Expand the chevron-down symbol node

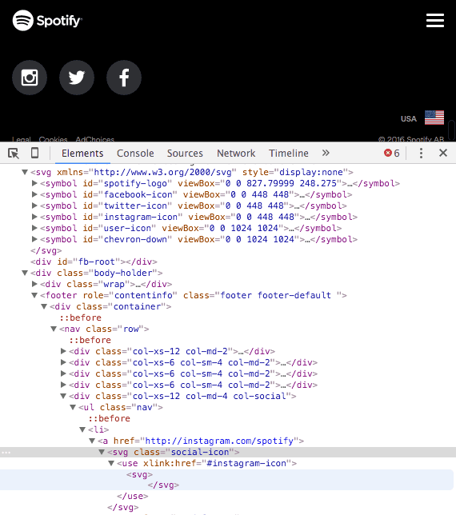pos(34,239)
